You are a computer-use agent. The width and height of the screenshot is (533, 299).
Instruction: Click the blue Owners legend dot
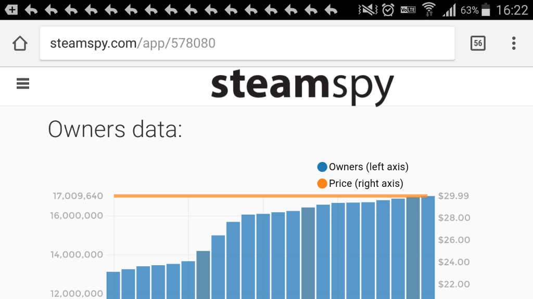coord(322,167)
